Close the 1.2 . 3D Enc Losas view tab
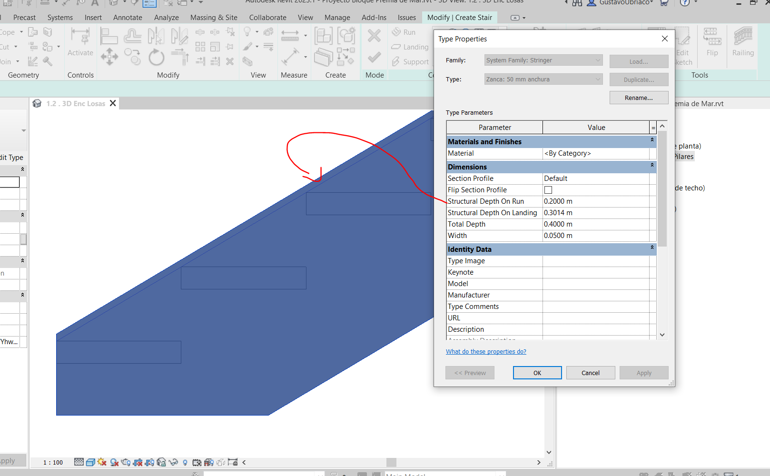 (113, 103)
